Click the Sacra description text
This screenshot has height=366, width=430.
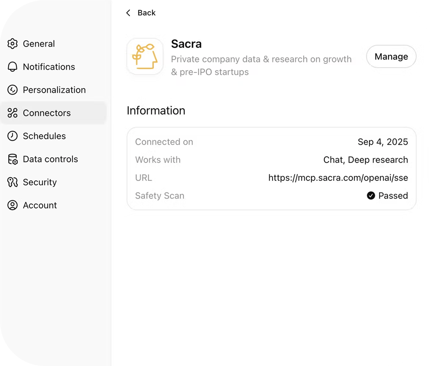261,65
